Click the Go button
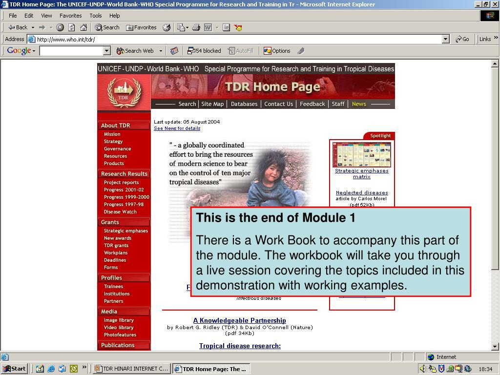500x375 pixels. click(x=462, y=39)
